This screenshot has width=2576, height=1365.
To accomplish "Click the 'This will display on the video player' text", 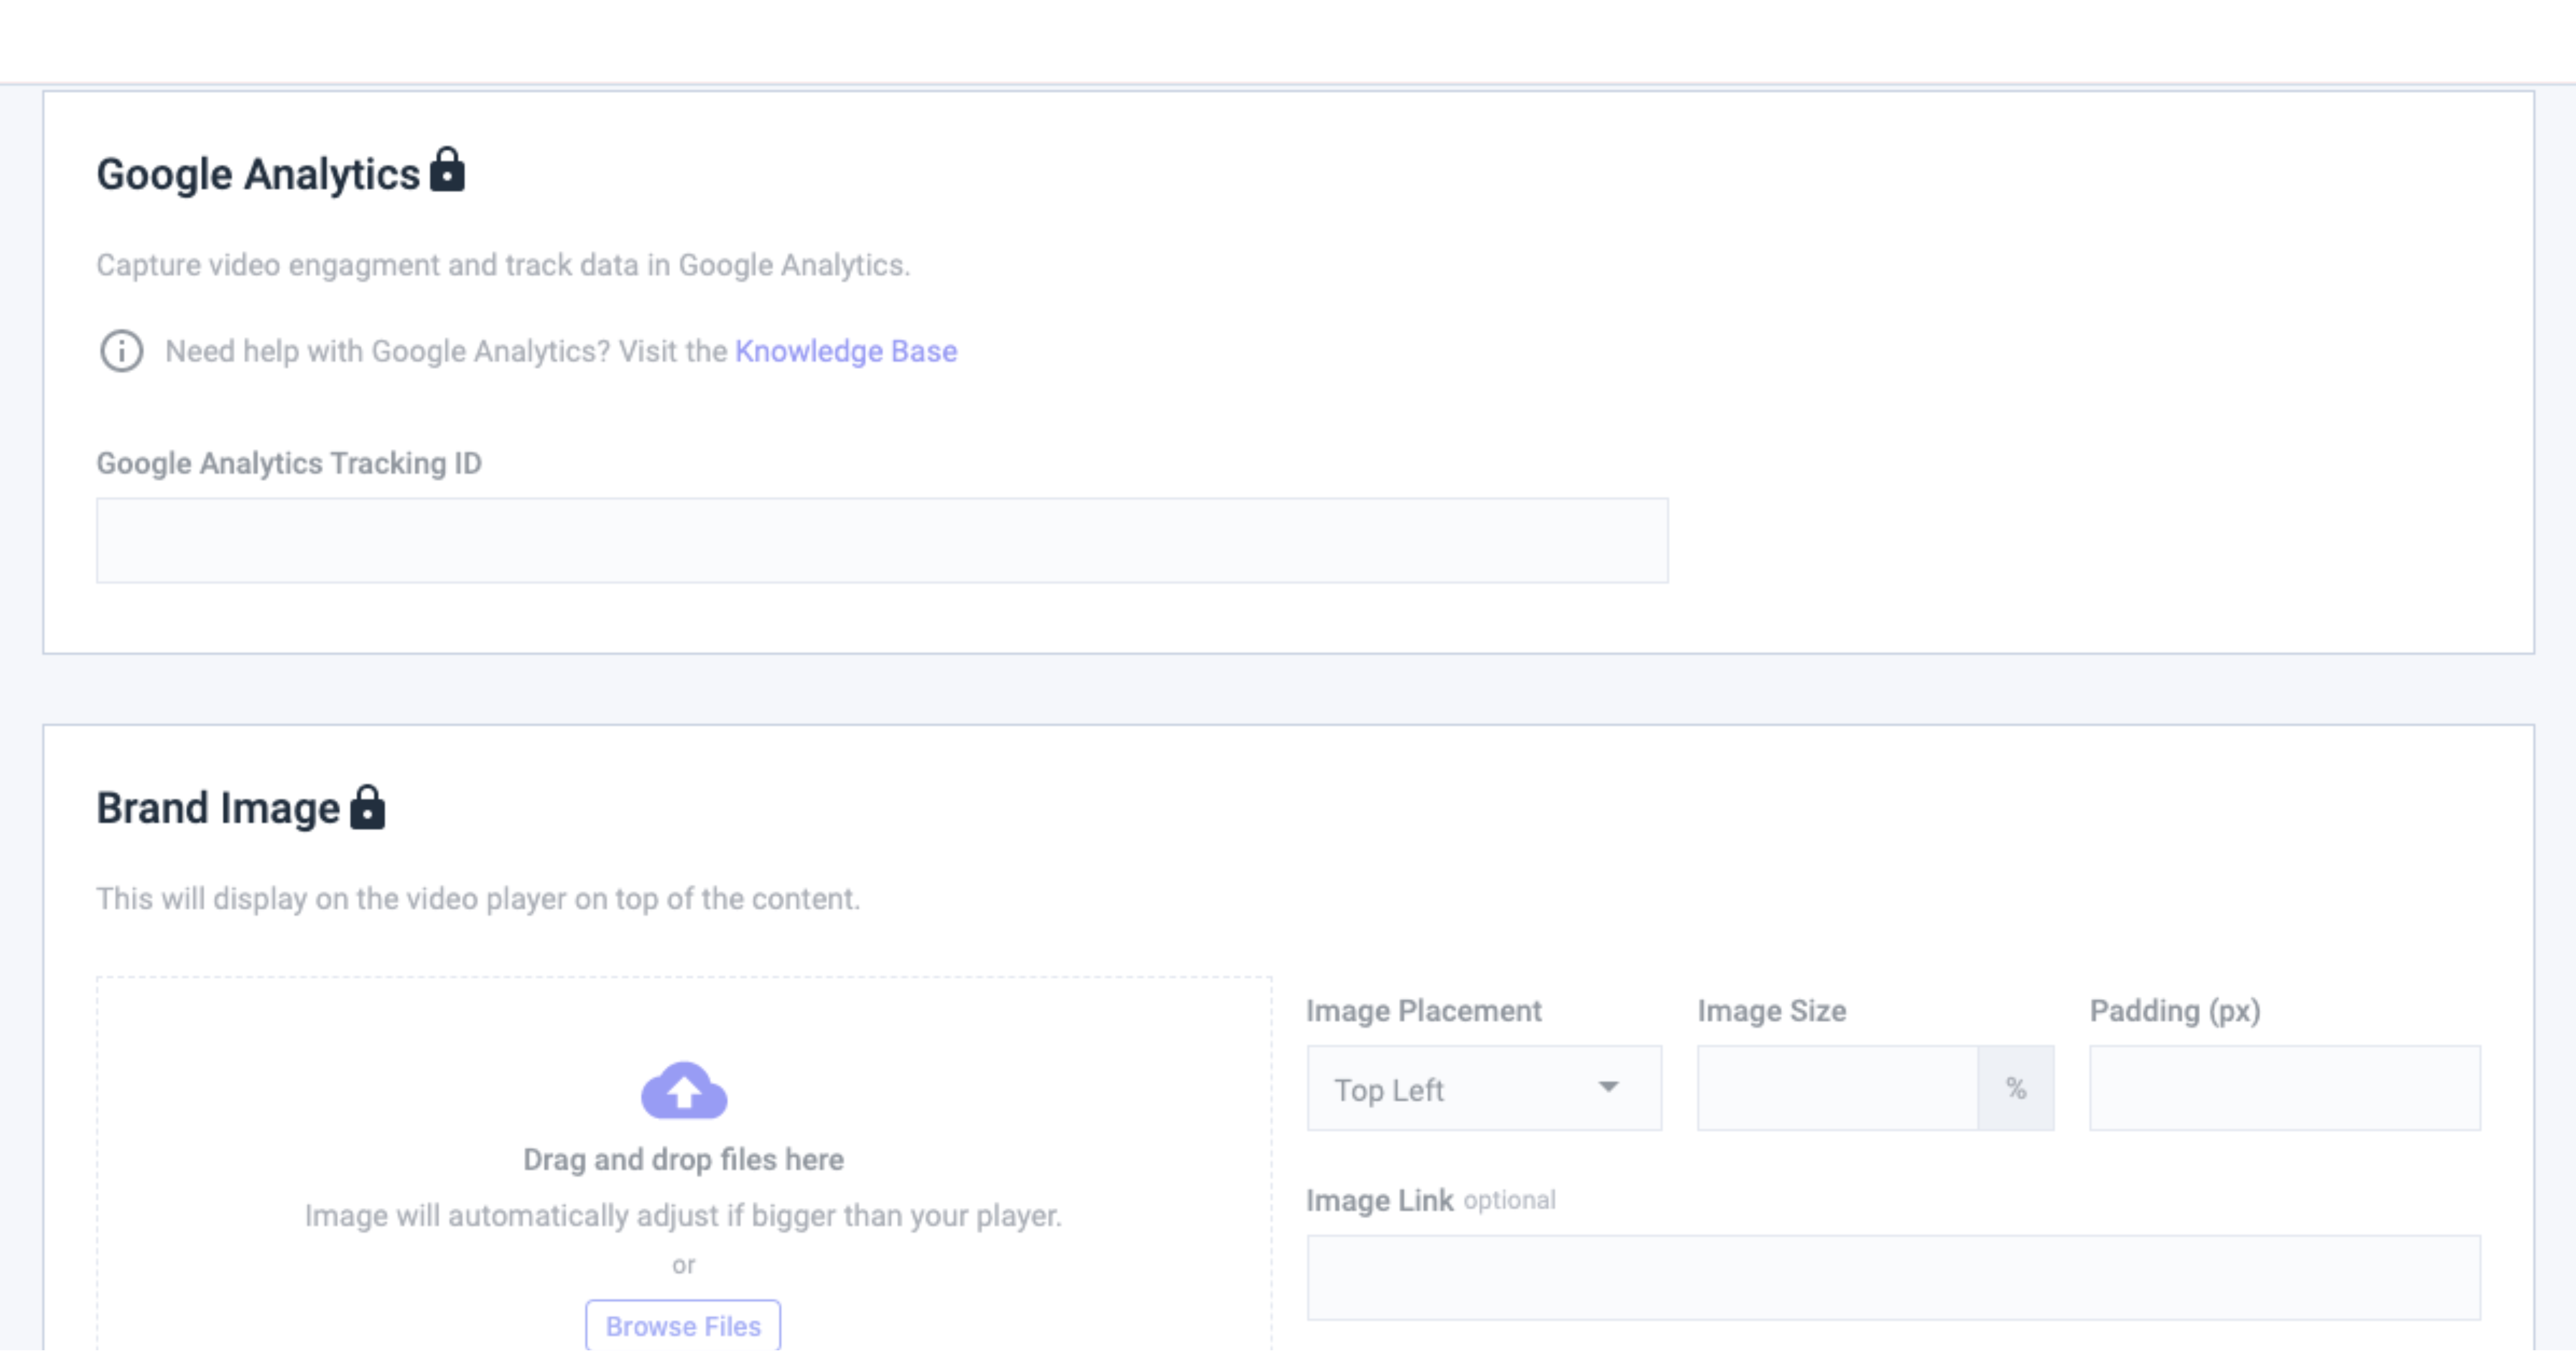I will pyautogui.click(x=478, y=899).
